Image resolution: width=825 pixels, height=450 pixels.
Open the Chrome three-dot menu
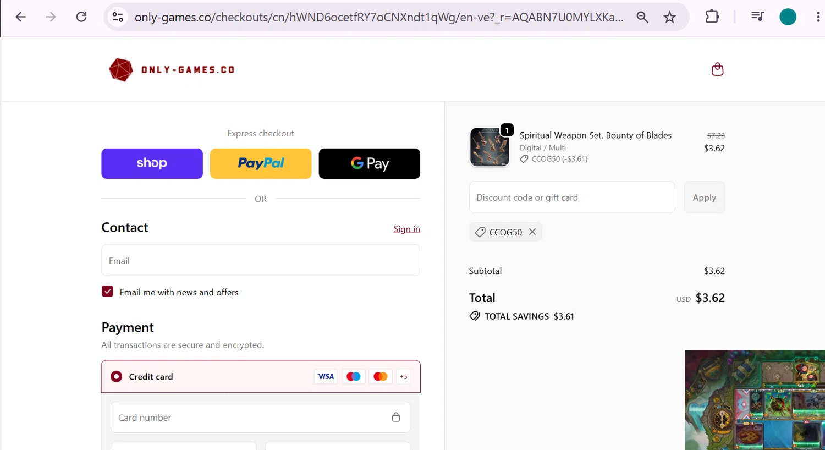click(x=818, y=17)
